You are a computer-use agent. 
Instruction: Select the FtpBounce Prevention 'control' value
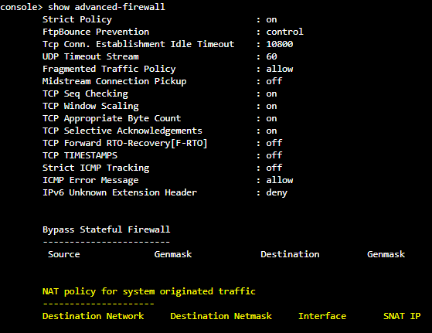[284, 32]
